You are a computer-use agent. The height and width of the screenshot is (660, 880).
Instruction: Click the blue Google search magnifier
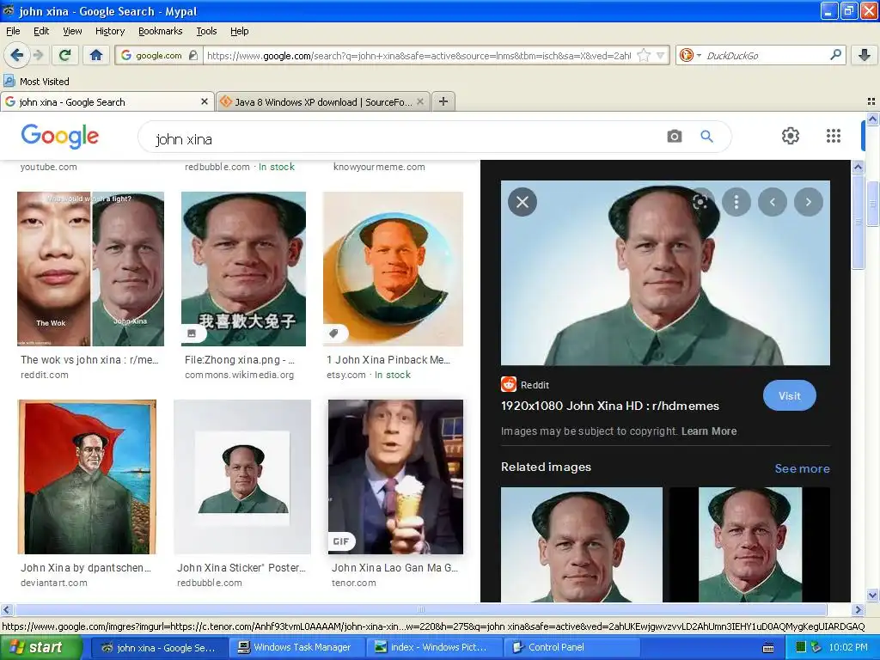coord(707,137)
